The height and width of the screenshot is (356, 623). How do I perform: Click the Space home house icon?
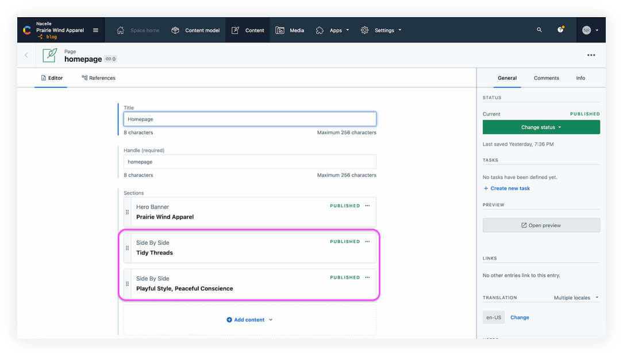click(120, 30)
